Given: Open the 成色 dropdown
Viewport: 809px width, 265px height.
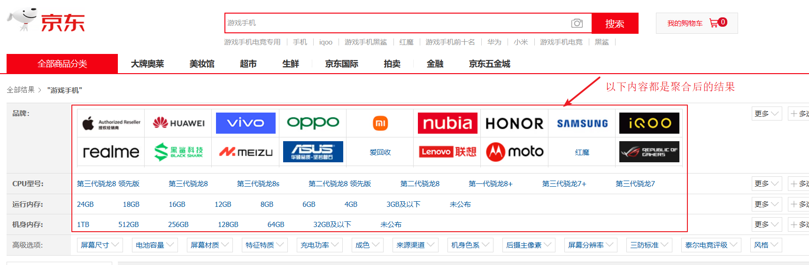Looking at the screenshot, I should 368,245.
